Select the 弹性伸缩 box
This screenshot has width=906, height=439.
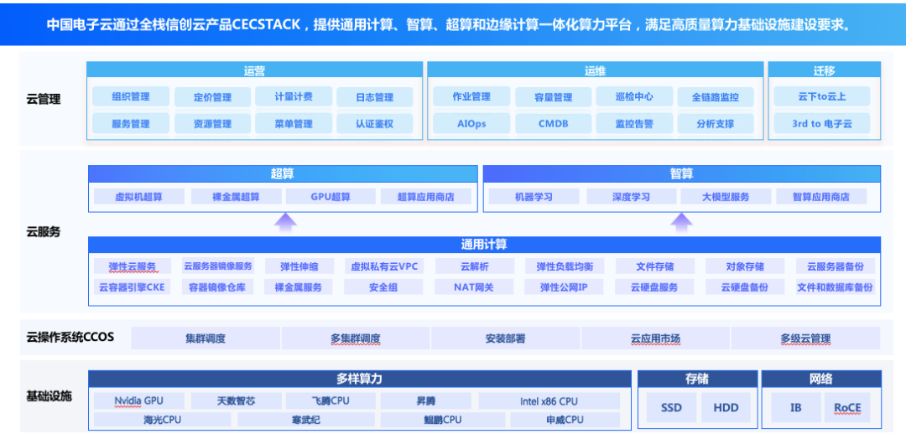tap(299, 266)
